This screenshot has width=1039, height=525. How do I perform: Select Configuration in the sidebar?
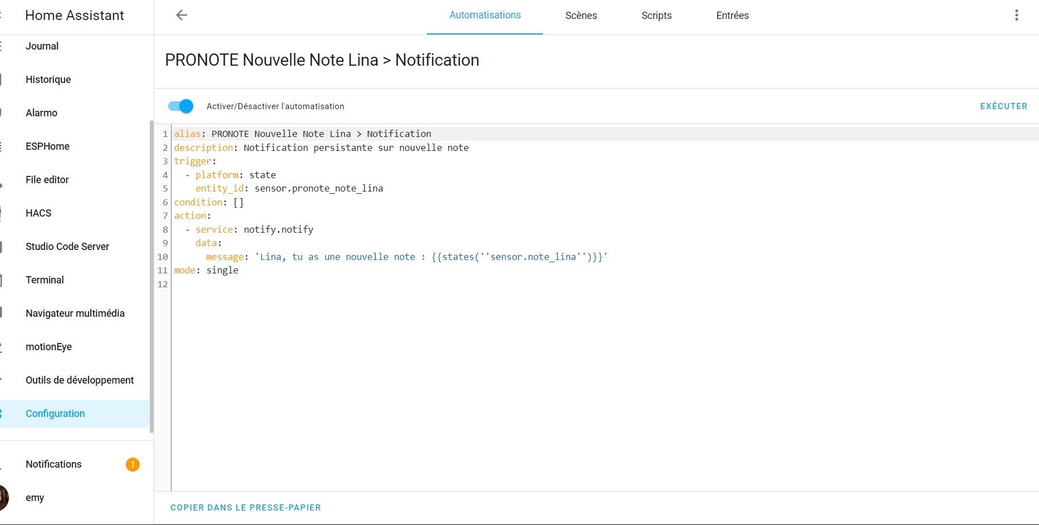[75, 414]
